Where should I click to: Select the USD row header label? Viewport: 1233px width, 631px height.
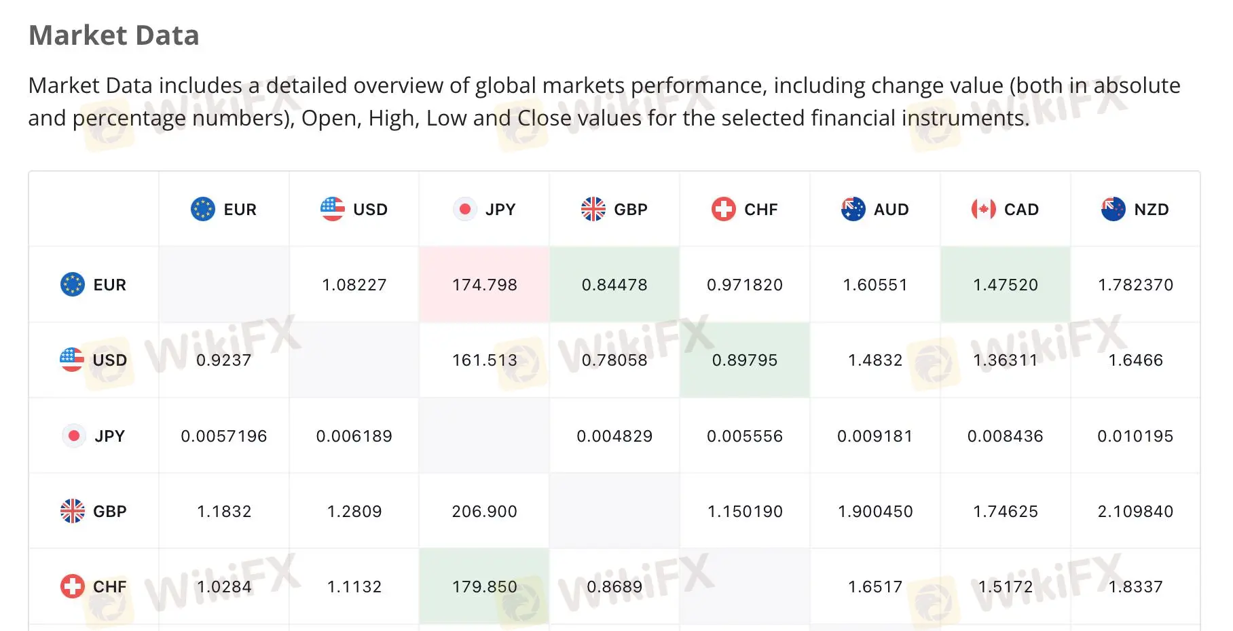click(x=110, y=360)
